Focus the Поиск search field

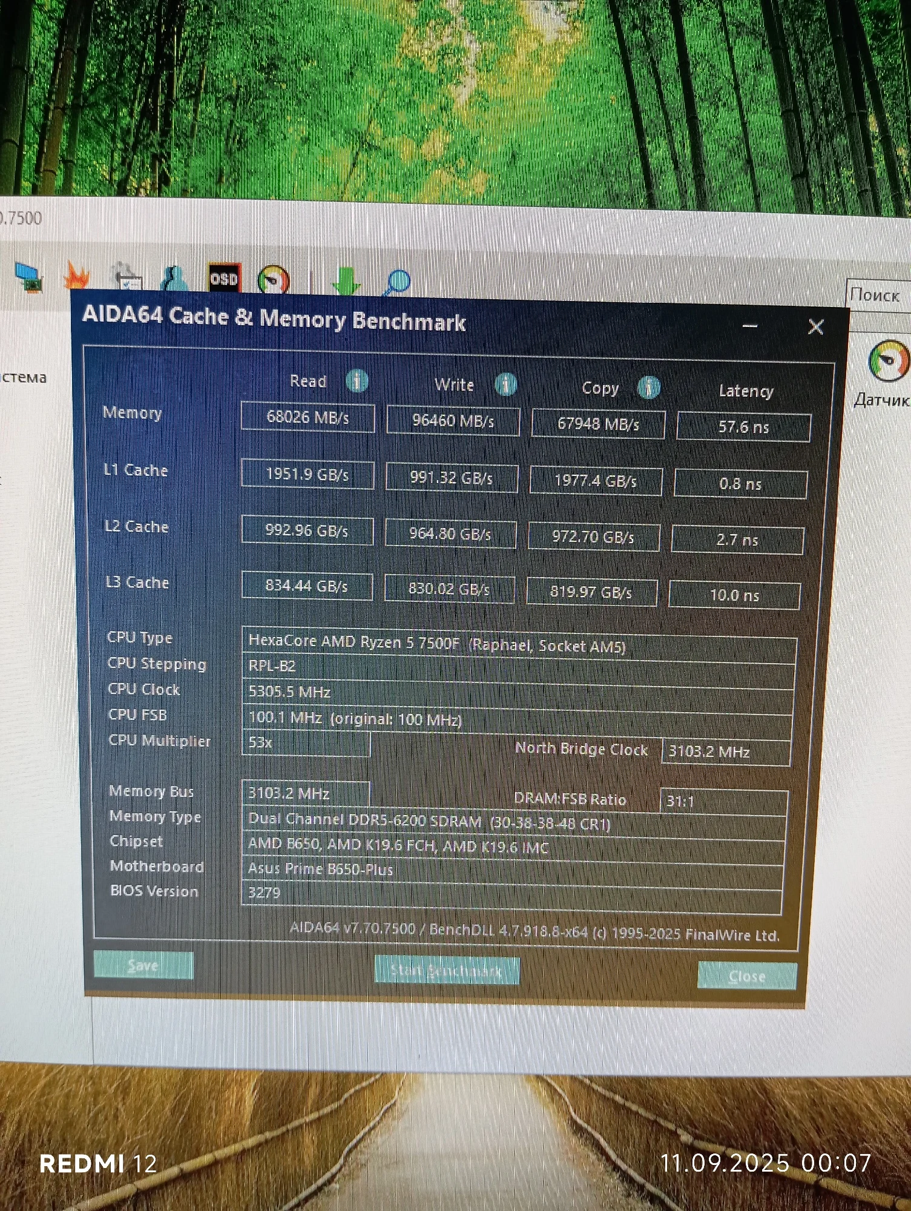(878, 295)
